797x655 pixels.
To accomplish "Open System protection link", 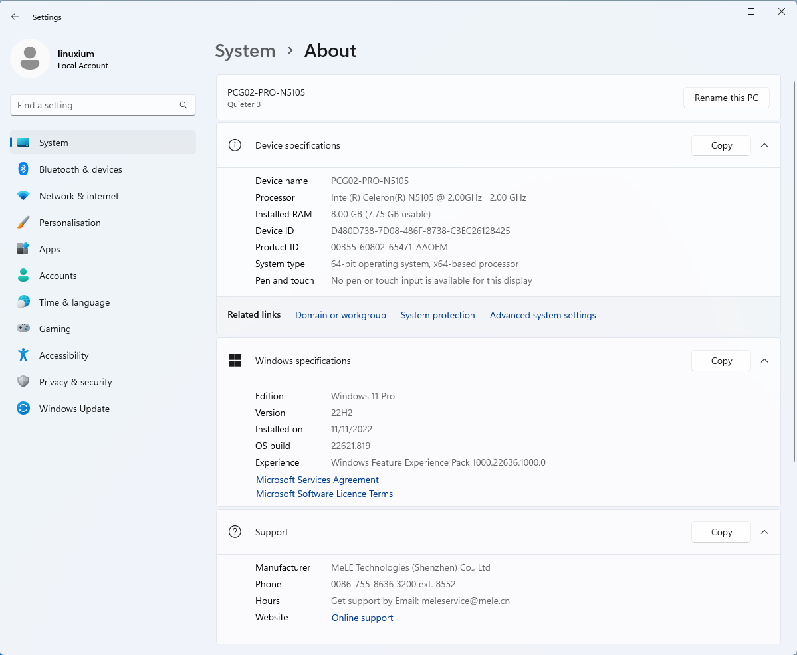I will click(x=437, y=315).
